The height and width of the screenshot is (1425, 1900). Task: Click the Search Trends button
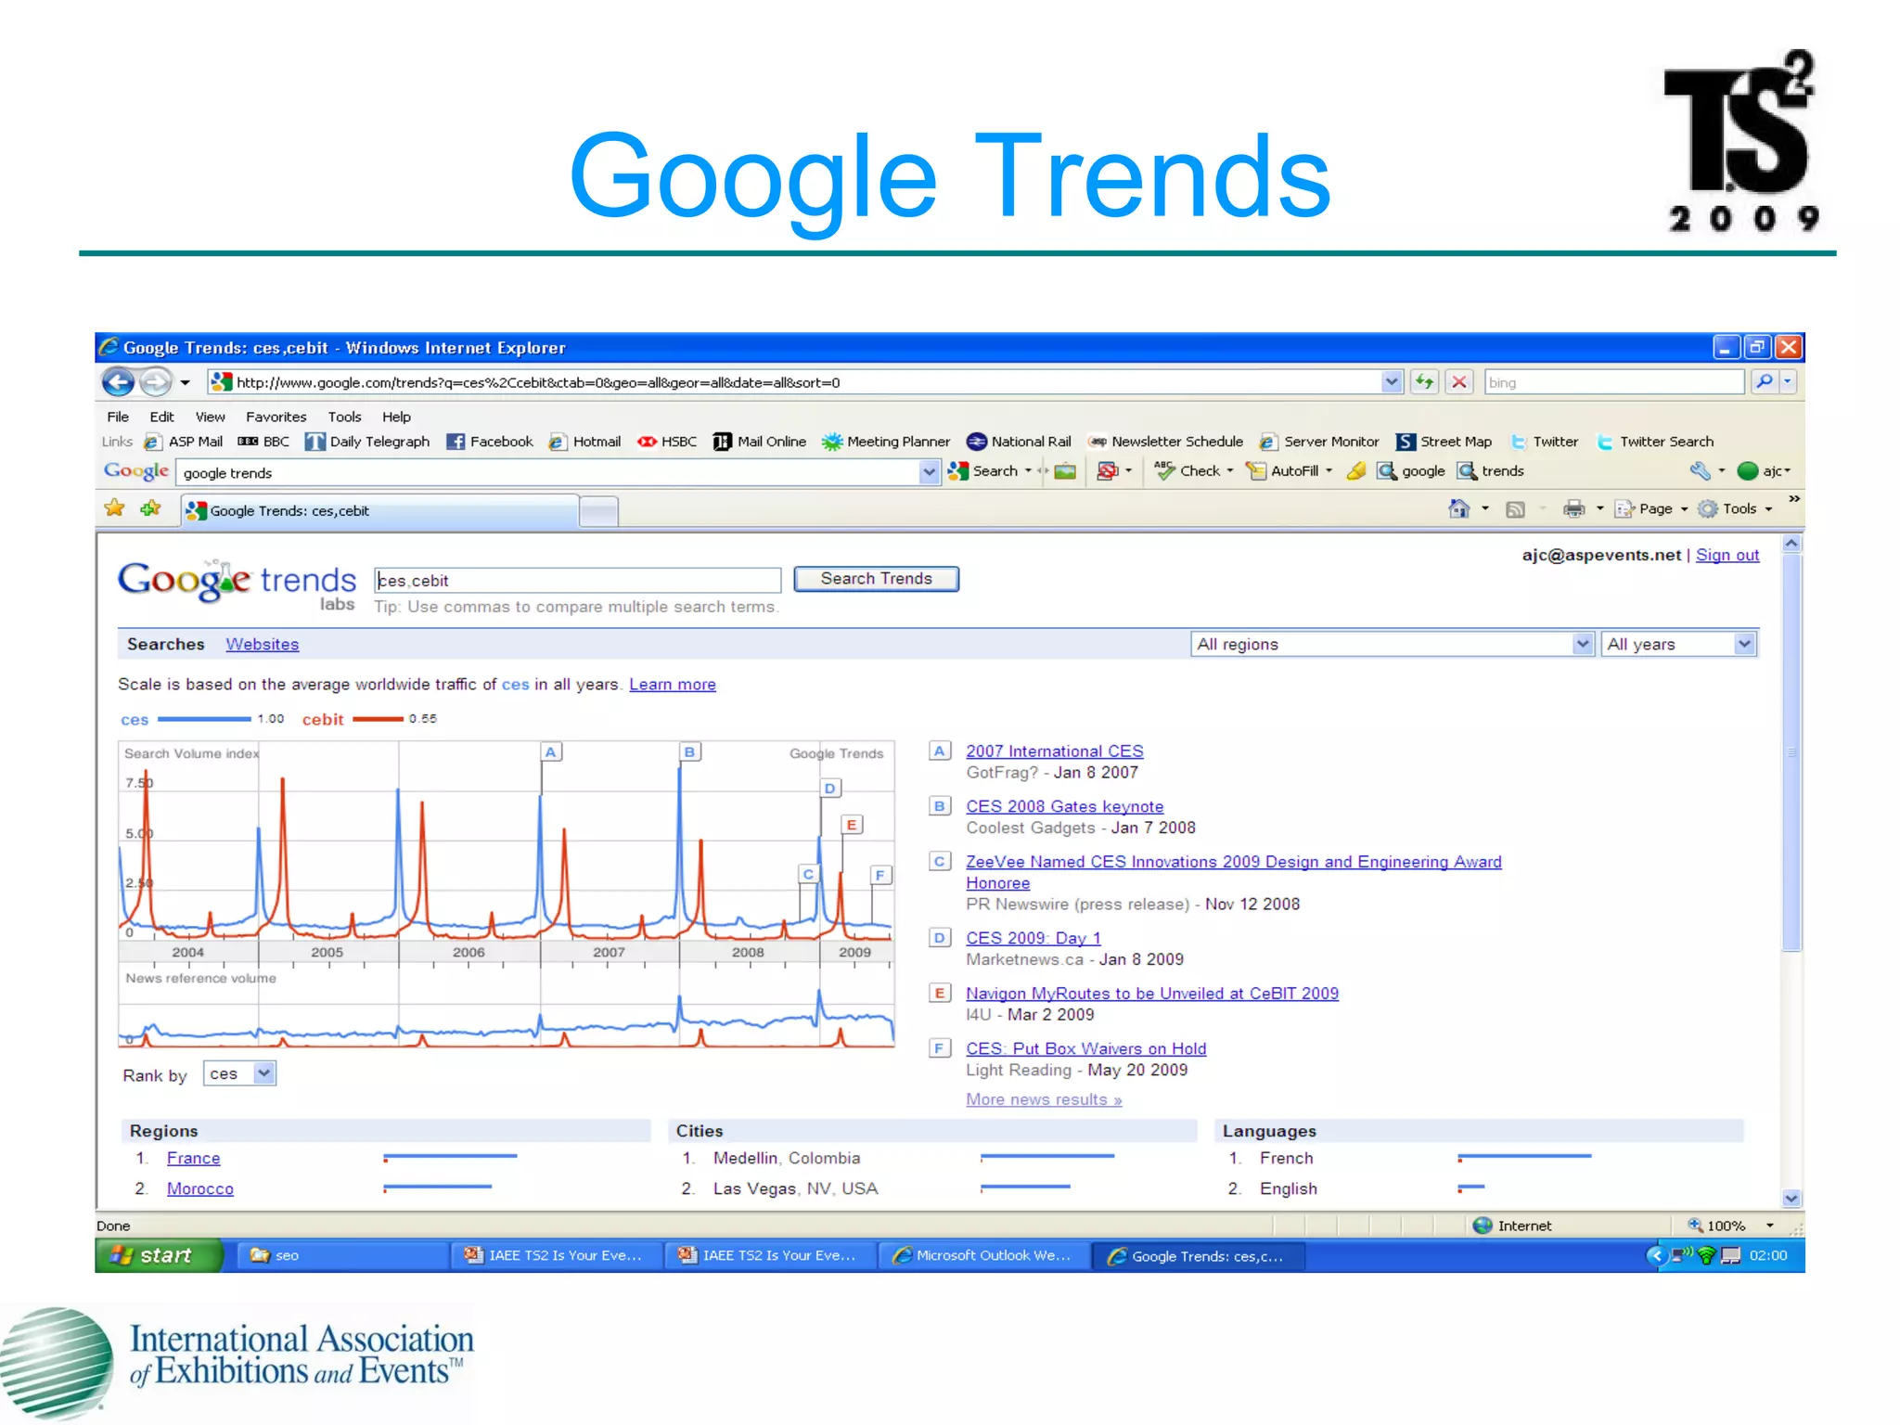point(876,579)
